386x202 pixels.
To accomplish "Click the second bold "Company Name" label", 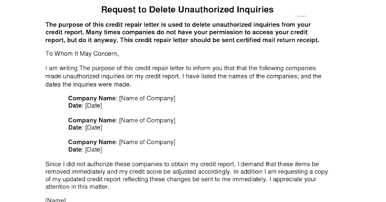I will (x=92, y=121).
